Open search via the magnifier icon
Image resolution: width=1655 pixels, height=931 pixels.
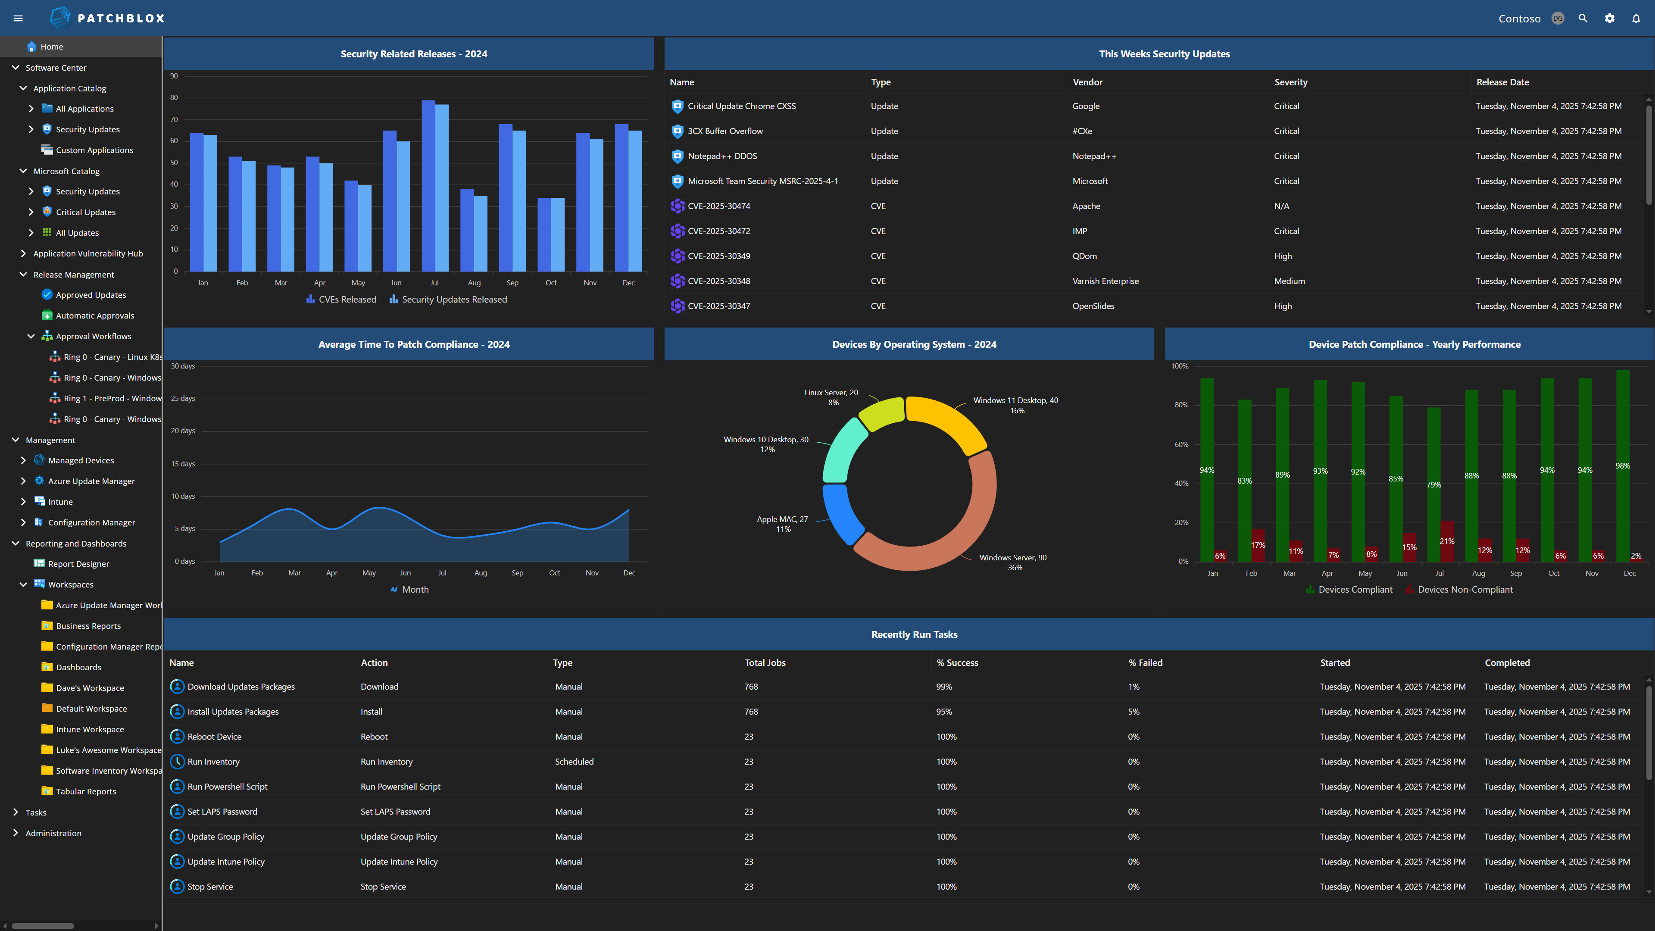[1583, 18]
